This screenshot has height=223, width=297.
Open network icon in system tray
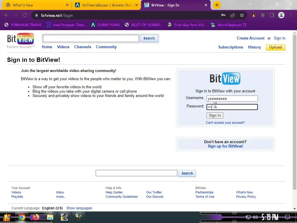tap(248, 217)
